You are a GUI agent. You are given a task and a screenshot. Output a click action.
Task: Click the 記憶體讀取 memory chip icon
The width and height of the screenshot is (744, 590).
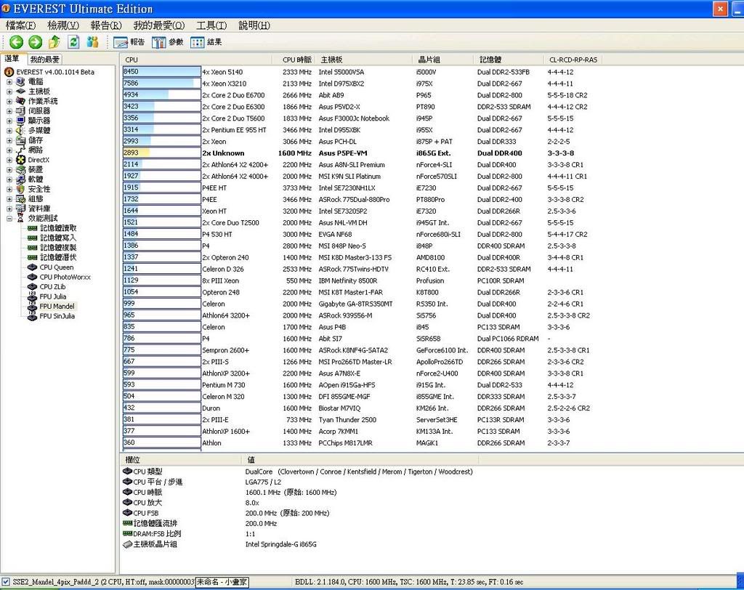click(32, 228)
